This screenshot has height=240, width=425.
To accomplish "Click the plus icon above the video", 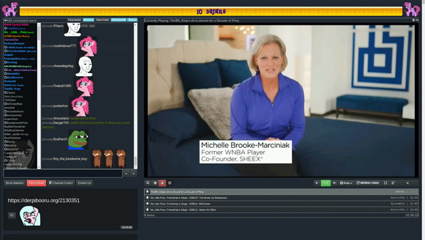I will click(413, 20).
